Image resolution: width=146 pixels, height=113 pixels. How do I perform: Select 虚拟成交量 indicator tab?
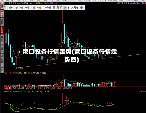[31, 88]
